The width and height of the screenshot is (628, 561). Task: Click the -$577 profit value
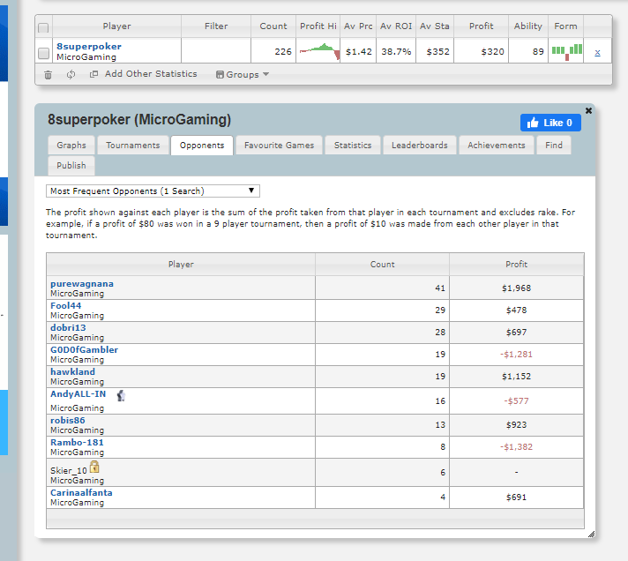(516, 400)
